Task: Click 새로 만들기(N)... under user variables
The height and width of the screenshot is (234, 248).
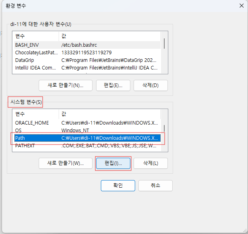Action: (65, 85)
